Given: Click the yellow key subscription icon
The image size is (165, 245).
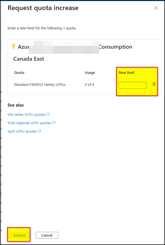Looking at the screenshot, I should click(13, 46).
